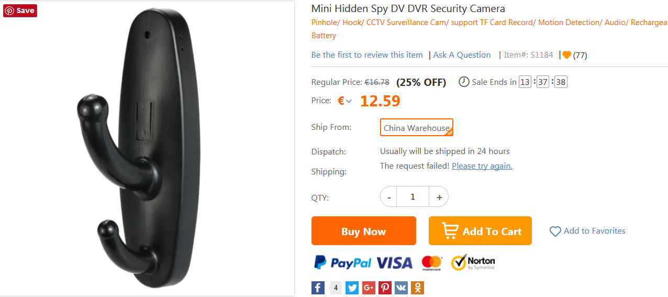The width and height of the screenshot is (668, 297).
Task: Share via the Odnoklassniki icon
Action: (x=418, y=288)
